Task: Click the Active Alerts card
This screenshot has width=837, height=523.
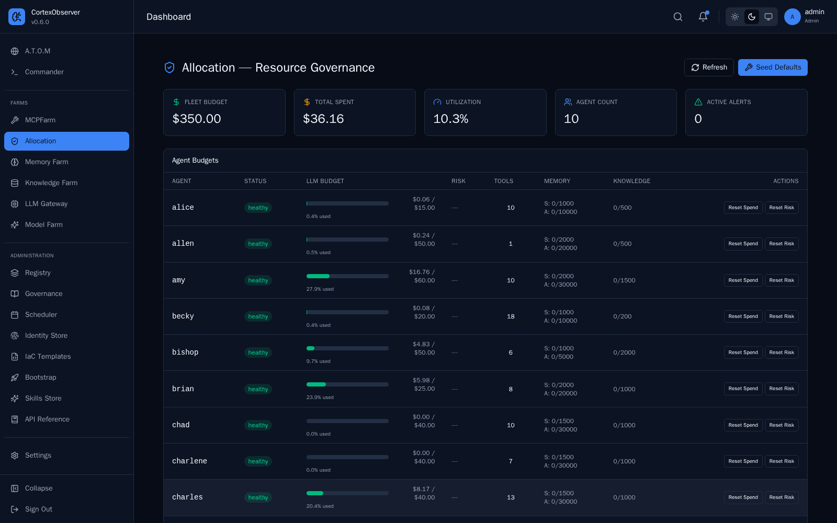Action: click(746, 112)
